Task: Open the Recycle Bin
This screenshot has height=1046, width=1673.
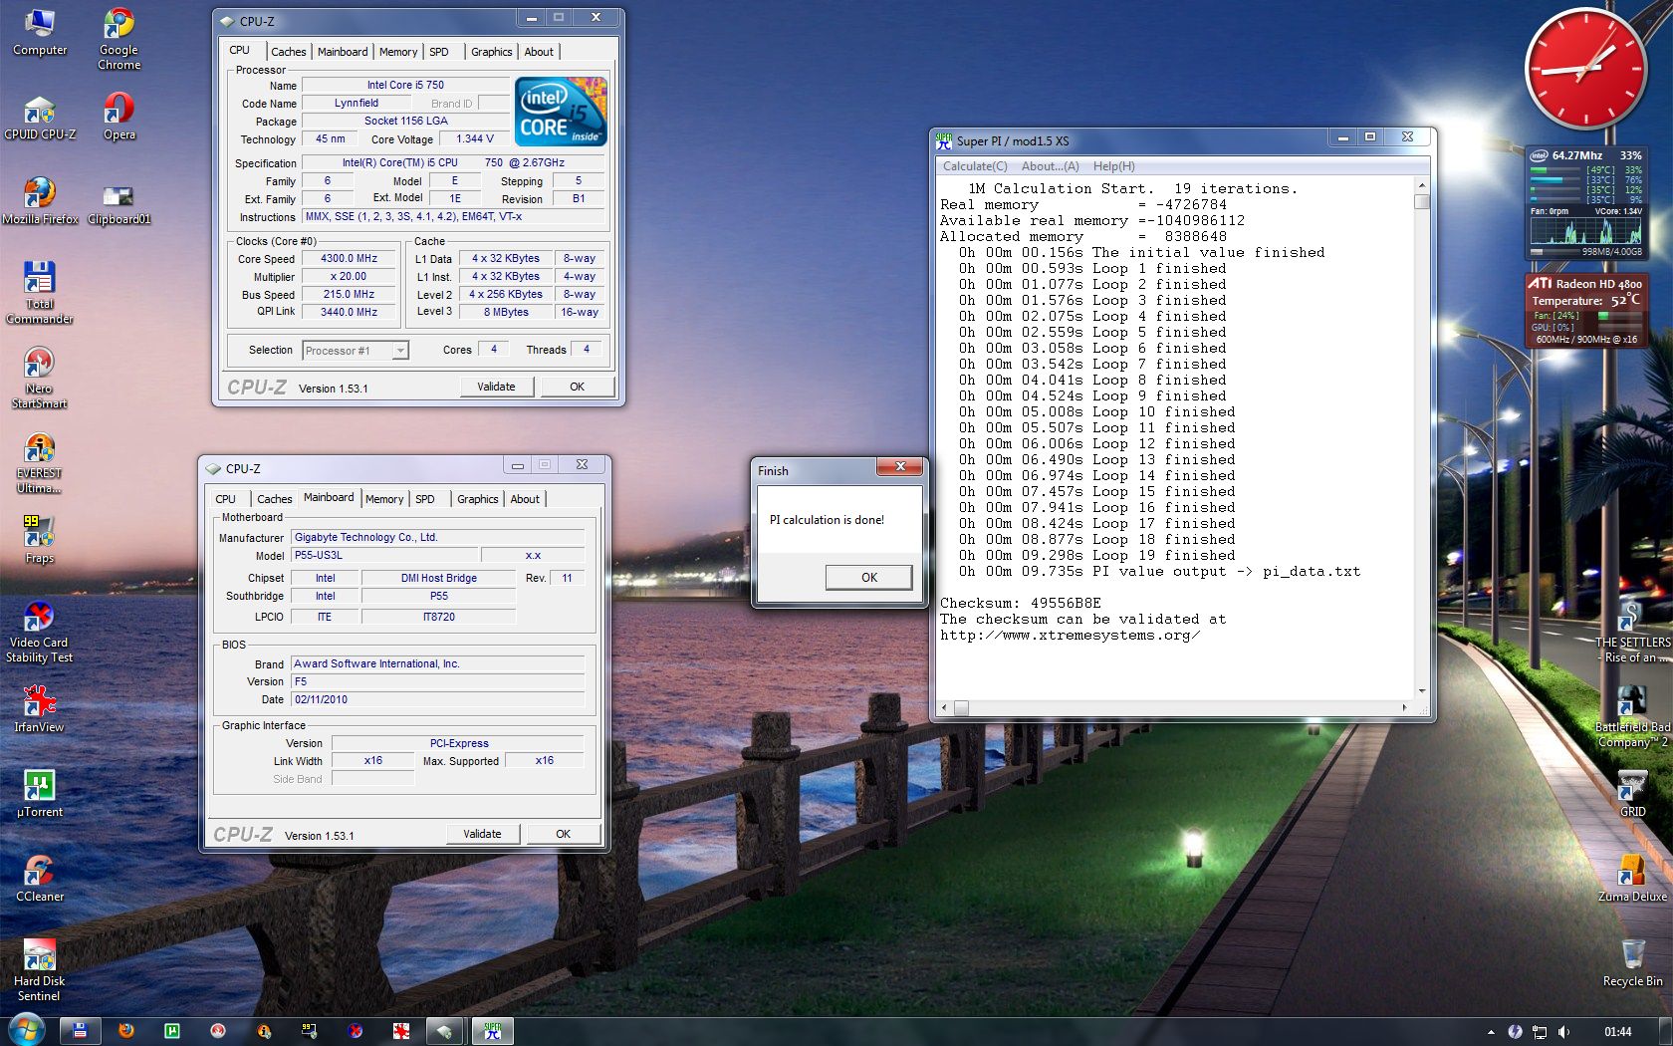Action: [x=1632, y=963]
